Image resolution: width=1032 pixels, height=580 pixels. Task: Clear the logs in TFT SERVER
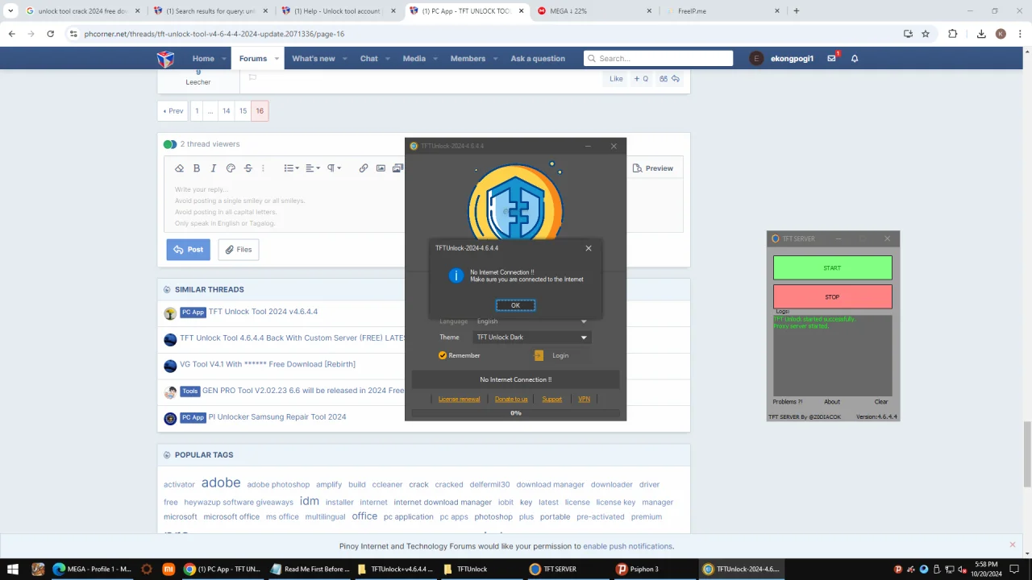[x=881, y=401]
